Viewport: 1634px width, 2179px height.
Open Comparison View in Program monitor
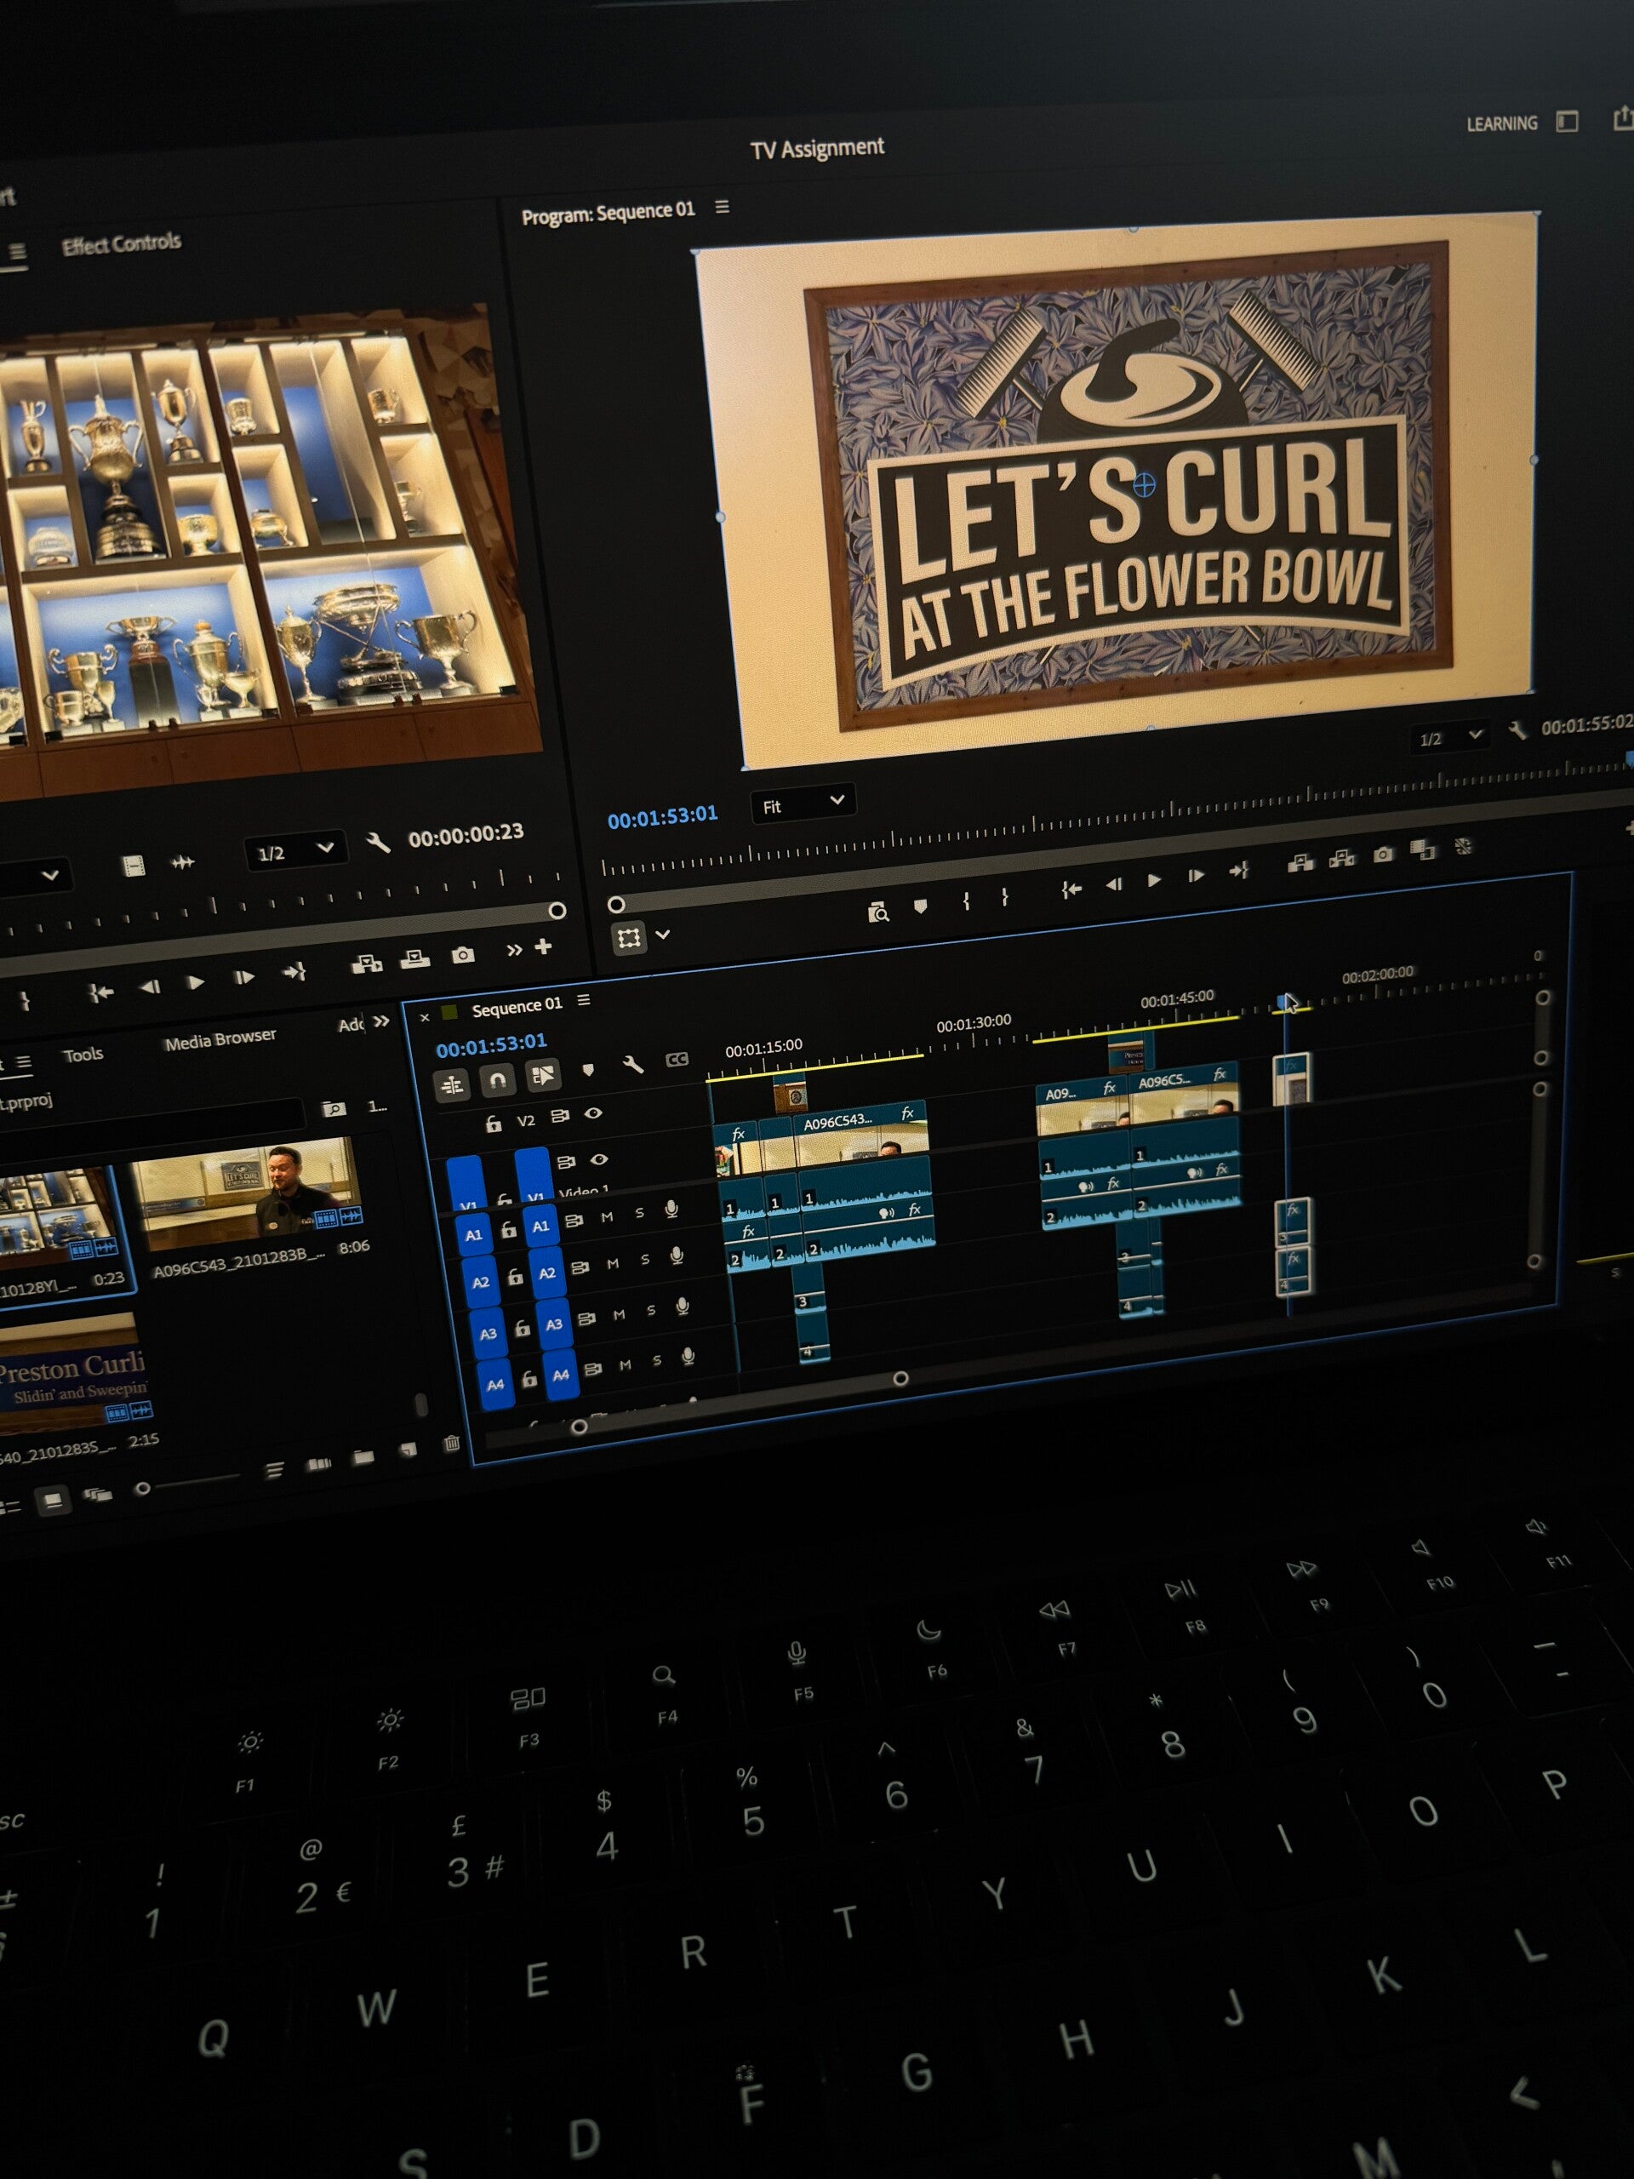pyautogui.click(x=1422, y=849)
